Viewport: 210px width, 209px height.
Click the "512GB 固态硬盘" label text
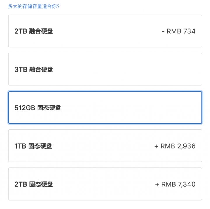coord(38,108)
